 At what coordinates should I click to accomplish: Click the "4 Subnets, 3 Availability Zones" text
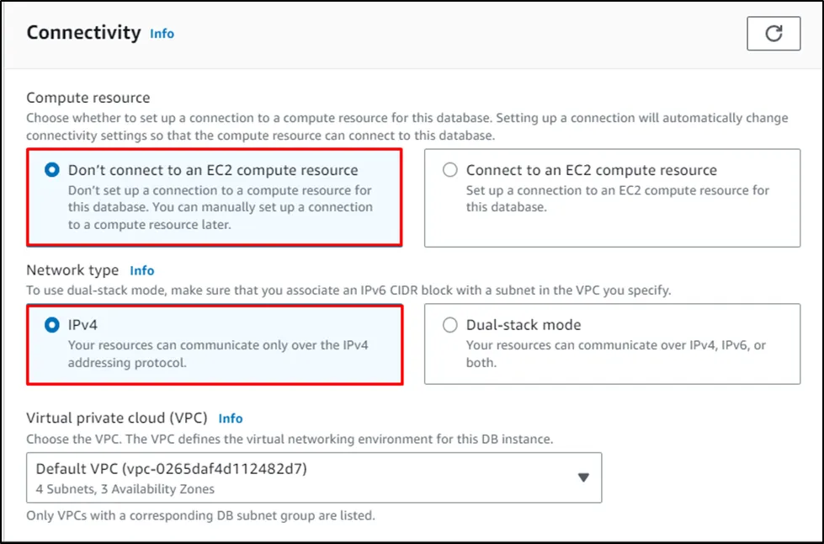point(125,488)
